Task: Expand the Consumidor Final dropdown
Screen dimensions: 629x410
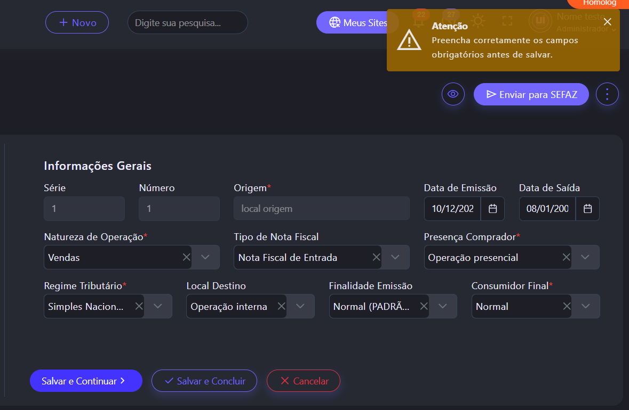Action: tap(586, 306)
